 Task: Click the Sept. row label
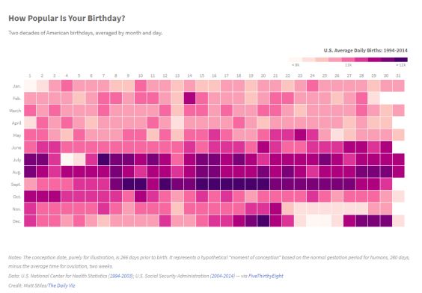[x=16, y=185]
